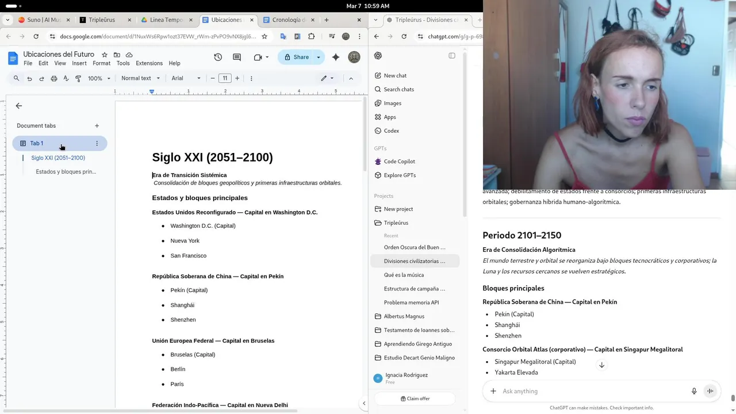This screenshot has width=736, height=414.
Task: Increase font size with plus button
Action: click(x=237, y=78)
